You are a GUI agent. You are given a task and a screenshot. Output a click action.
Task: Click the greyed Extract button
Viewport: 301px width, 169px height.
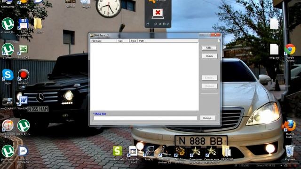point(209,78)
